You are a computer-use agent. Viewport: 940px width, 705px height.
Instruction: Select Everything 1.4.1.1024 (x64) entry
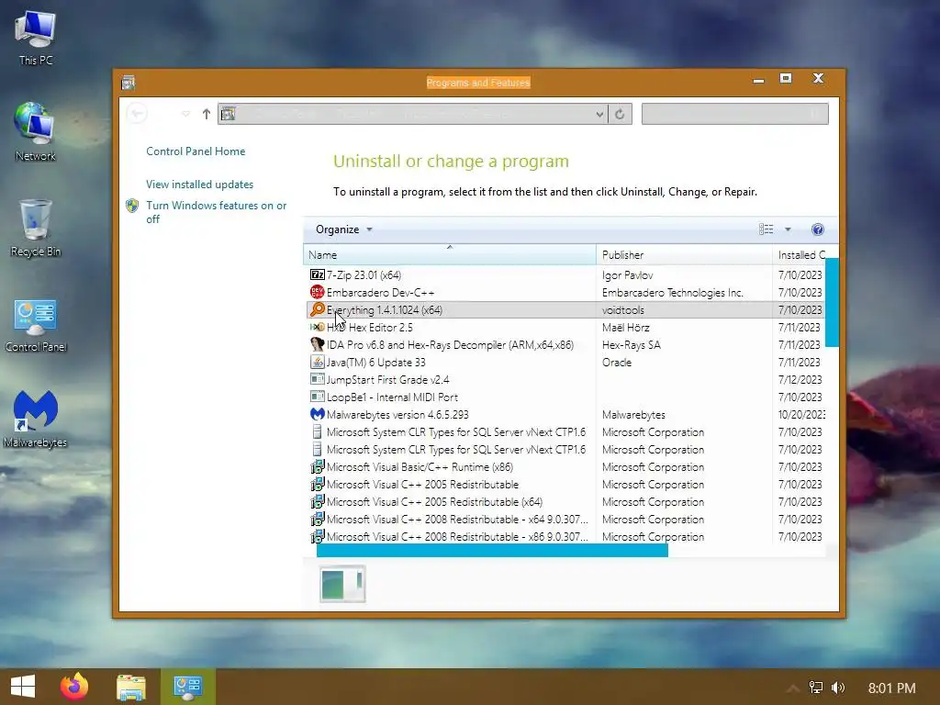tap(565, 310)
